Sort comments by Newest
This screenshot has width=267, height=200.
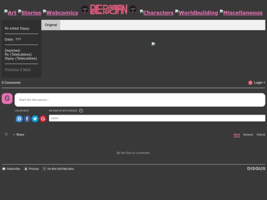[248, 135]
